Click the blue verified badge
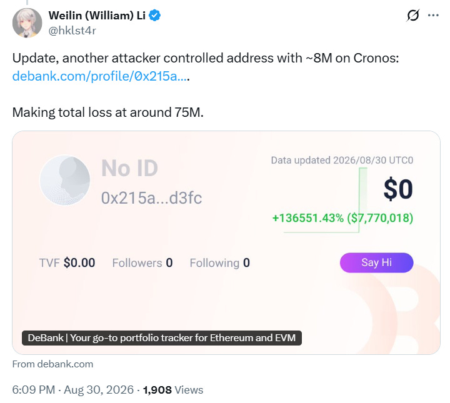The image size is (450, 403). (x=155, y=16)
